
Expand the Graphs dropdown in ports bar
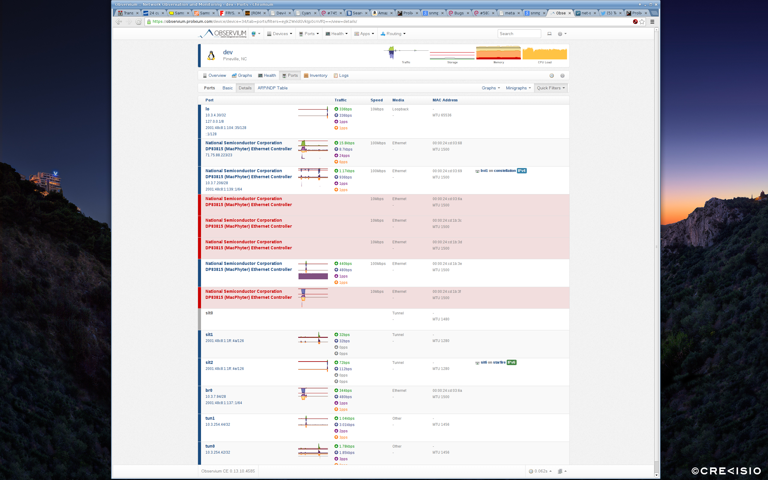(490, 88)
